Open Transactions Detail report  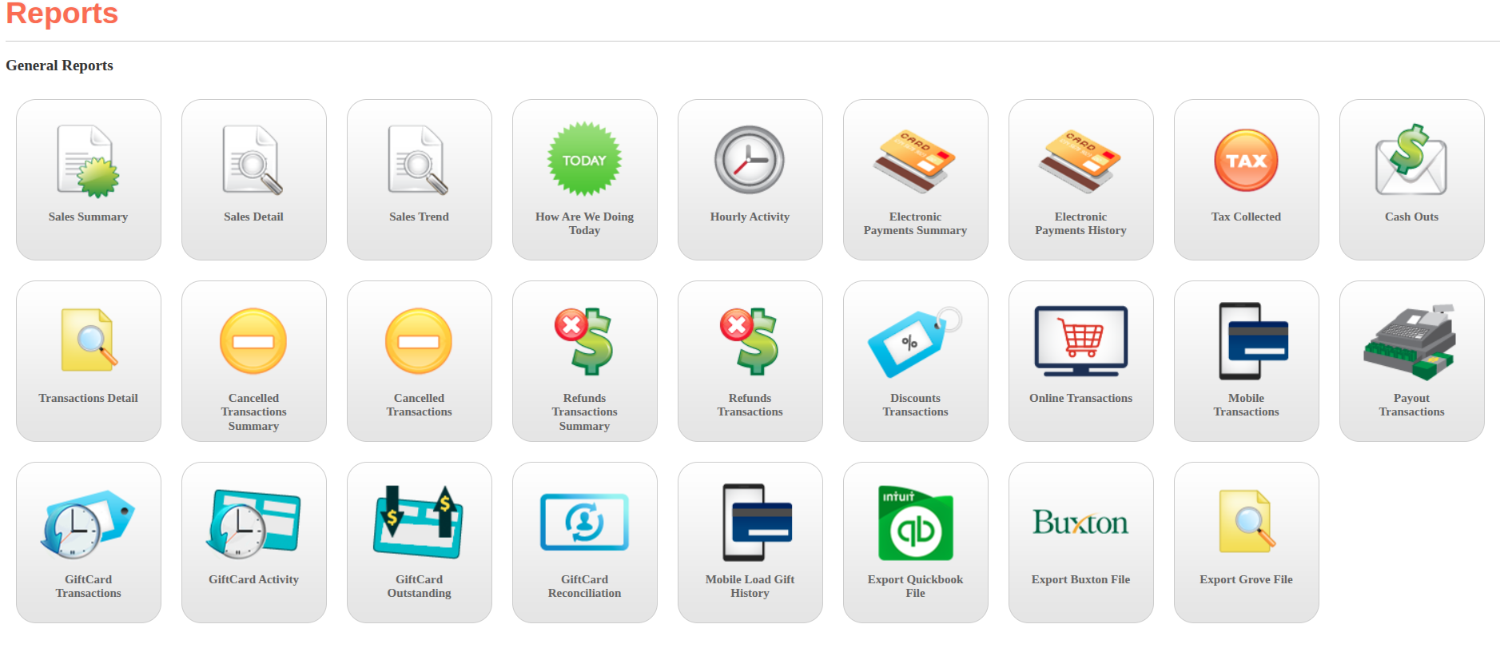88,360
